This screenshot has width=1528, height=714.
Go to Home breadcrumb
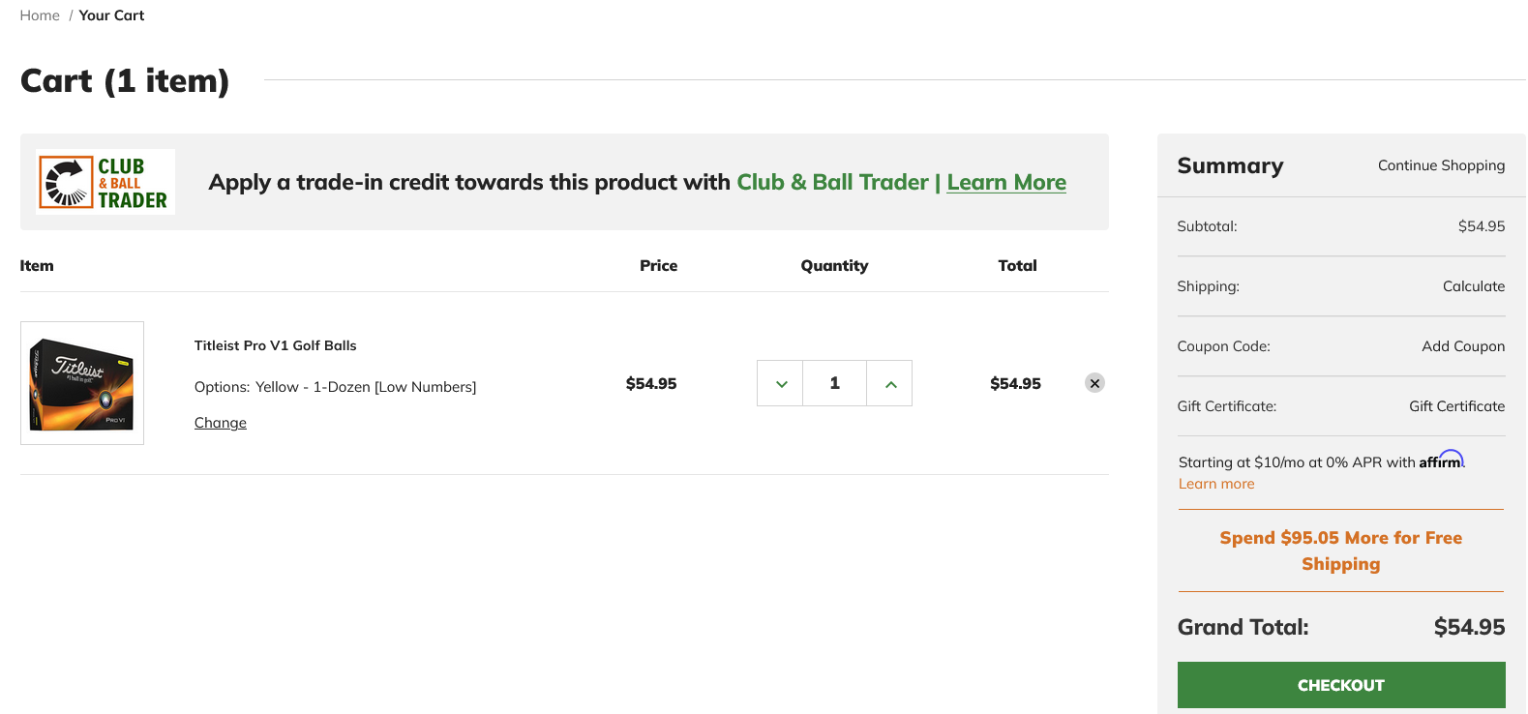pos(40,15)
